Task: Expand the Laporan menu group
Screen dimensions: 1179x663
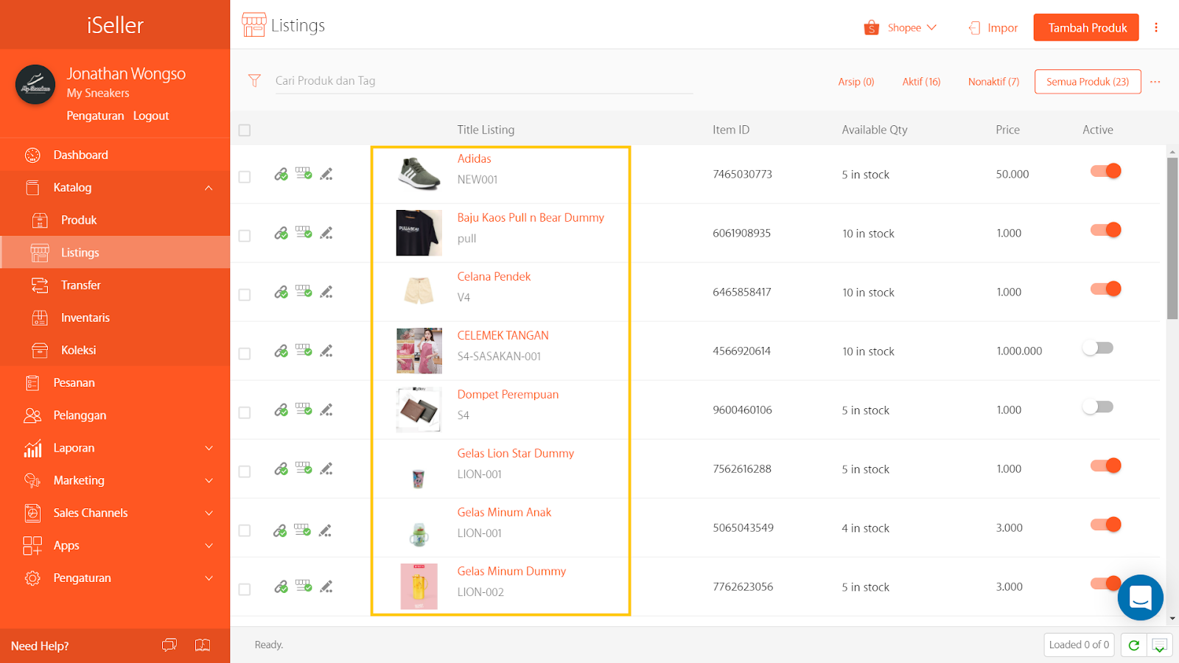Action: click(x=74, y=448)
